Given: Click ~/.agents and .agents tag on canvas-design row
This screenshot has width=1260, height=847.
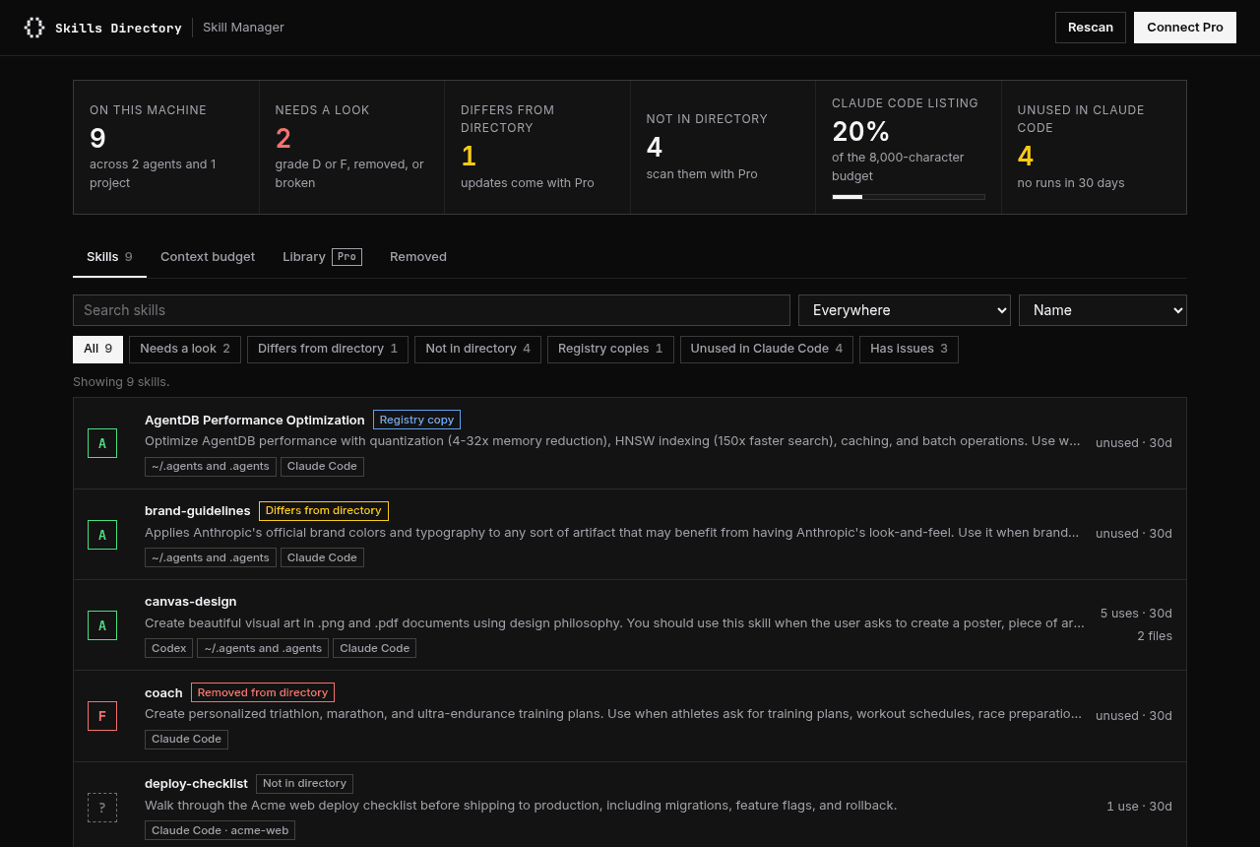Looking at the screenshot, I should tap(263, 648).
